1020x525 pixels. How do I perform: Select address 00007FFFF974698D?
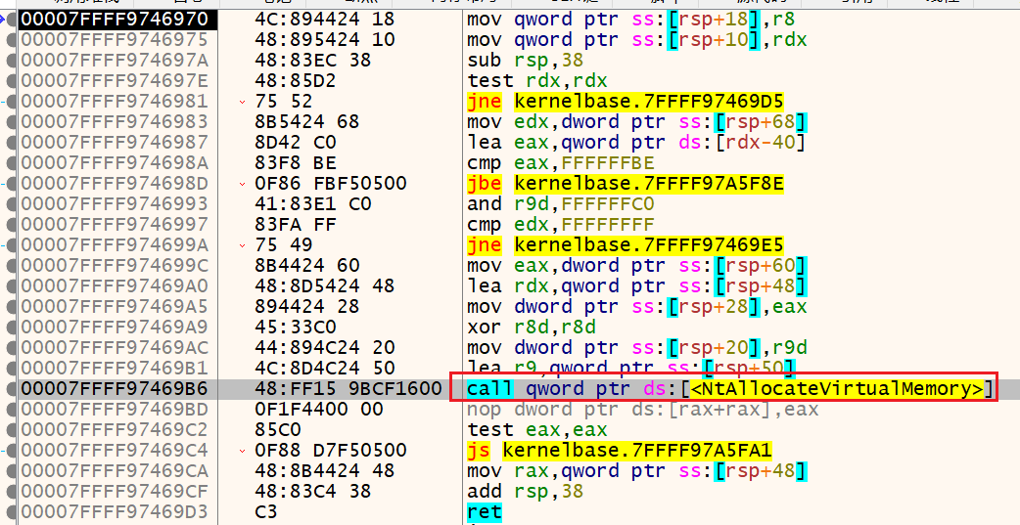tap(115, 184)
